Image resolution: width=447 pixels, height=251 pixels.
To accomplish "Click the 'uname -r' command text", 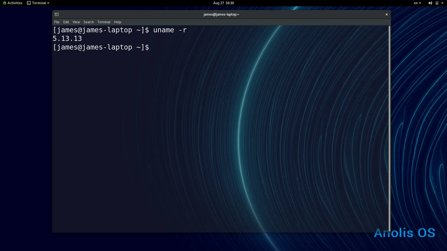I will coord(170,30).
